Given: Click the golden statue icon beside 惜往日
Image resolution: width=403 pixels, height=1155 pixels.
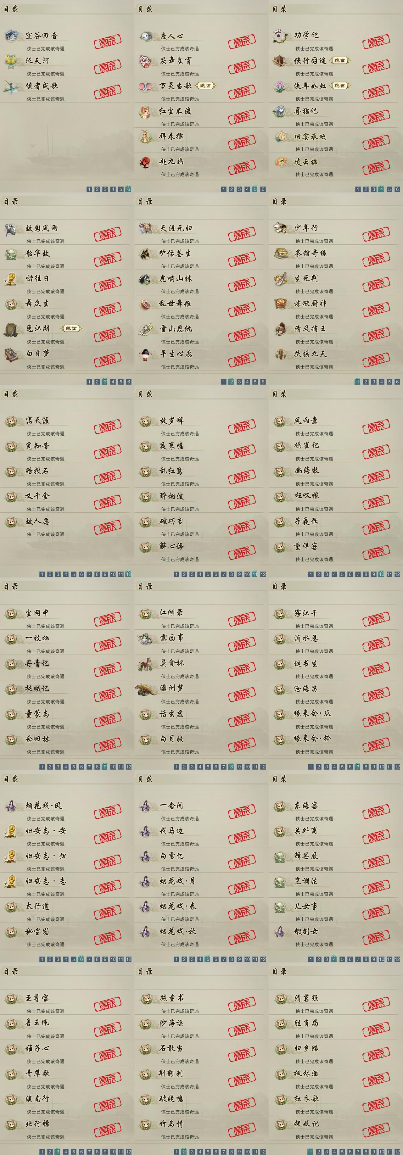Looking at the screenshot, I should (11, 278).
